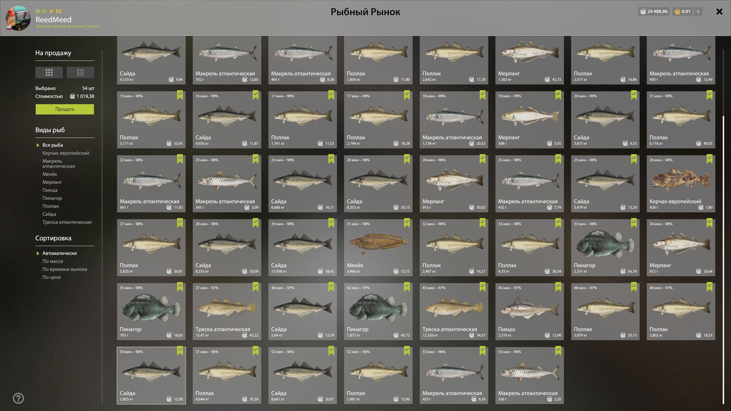Click the plus icon to add gold
Viewport: 731px width, 411px height.
tap(698, 11)
